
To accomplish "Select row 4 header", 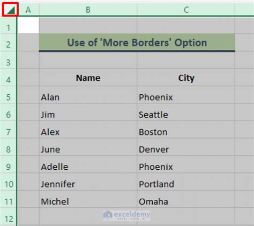I will [8, 78].
